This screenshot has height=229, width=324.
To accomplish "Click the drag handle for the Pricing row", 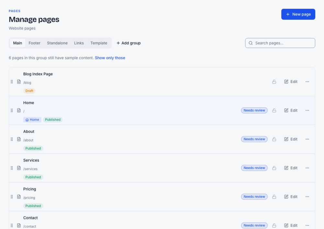I will [x=12, y=197].
